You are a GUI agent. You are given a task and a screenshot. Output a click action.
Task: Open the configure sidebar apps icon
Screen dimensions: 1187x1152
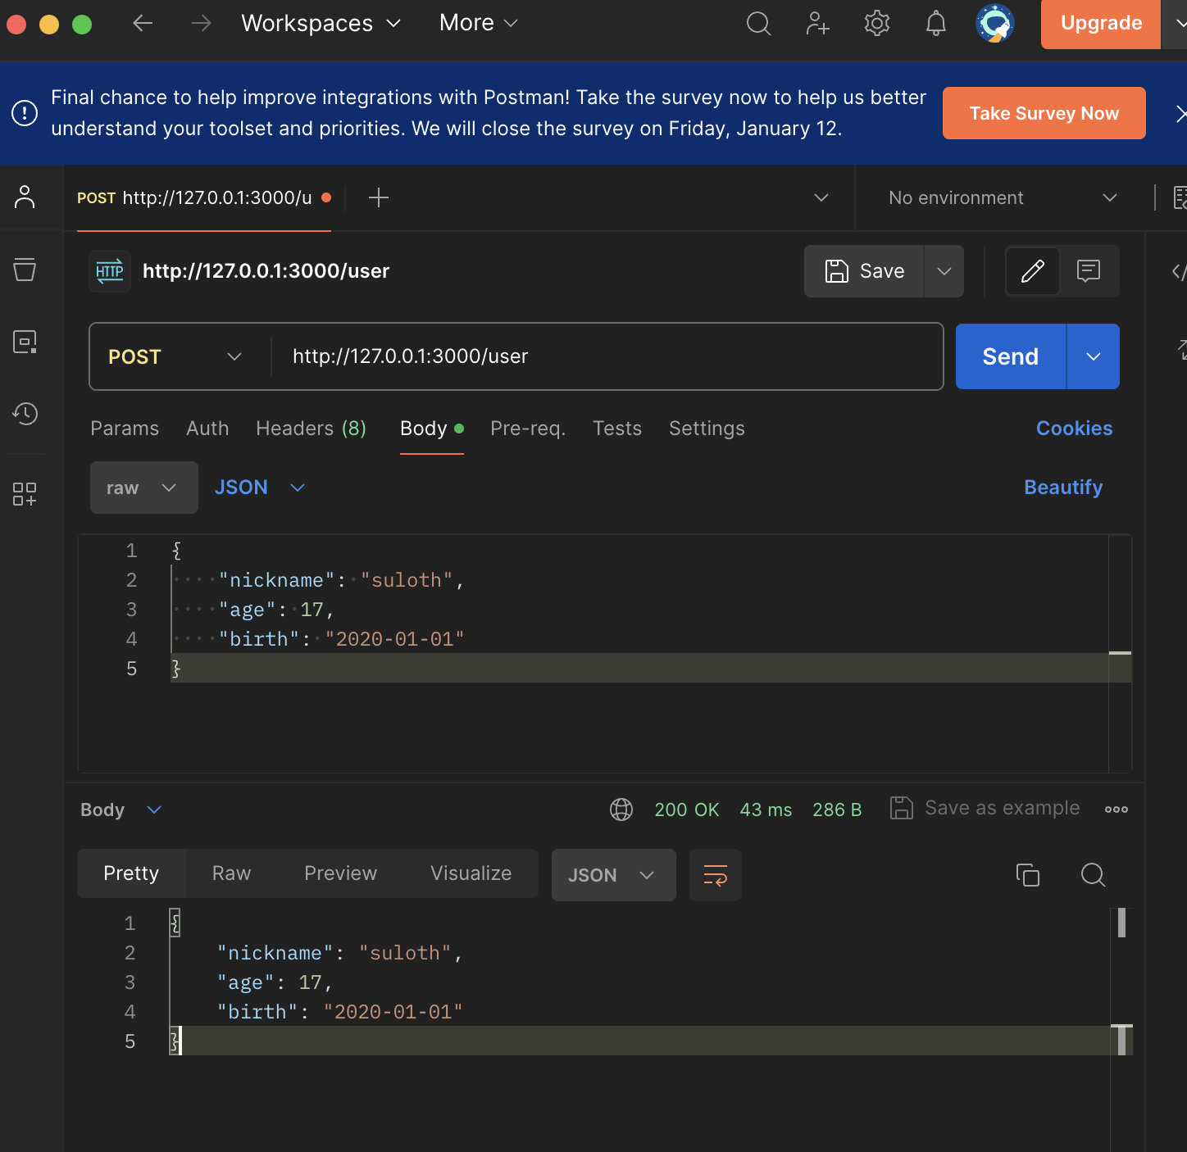pyautogui.click(x=25, y=493)
